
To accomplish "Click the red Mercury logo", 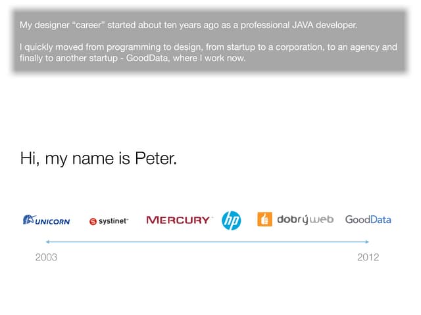I will pyautogui.click(x=178, y=220).
